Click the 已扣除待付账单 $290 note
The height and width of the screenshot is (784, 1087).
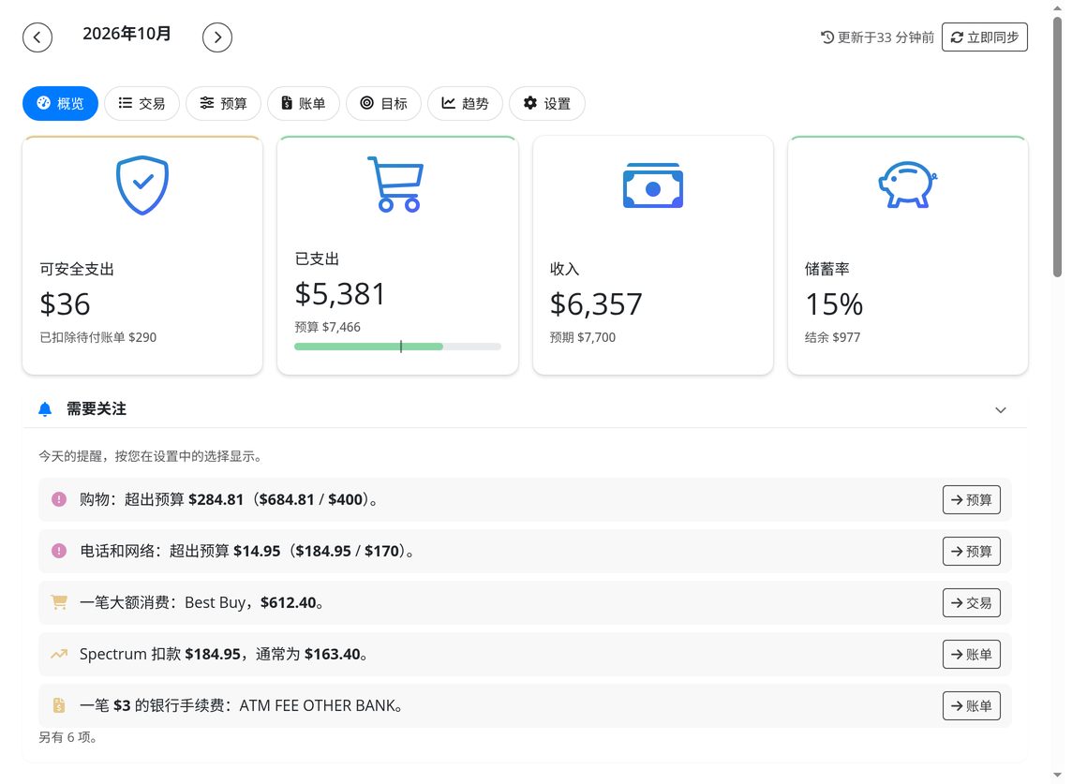[x=97, y=337]
